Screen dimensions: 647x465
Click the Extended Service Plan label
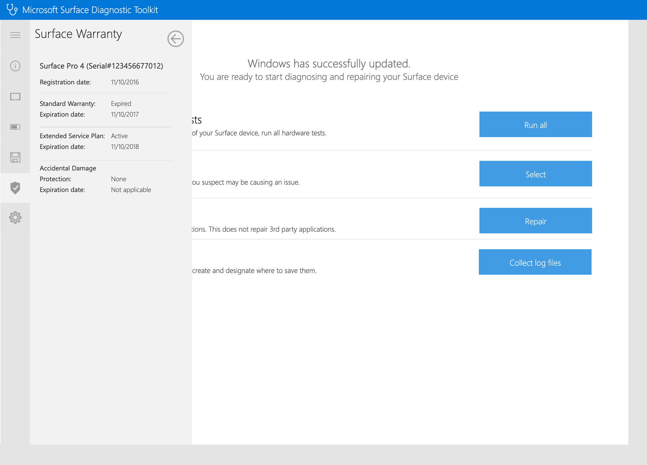[x=72, y=136]
